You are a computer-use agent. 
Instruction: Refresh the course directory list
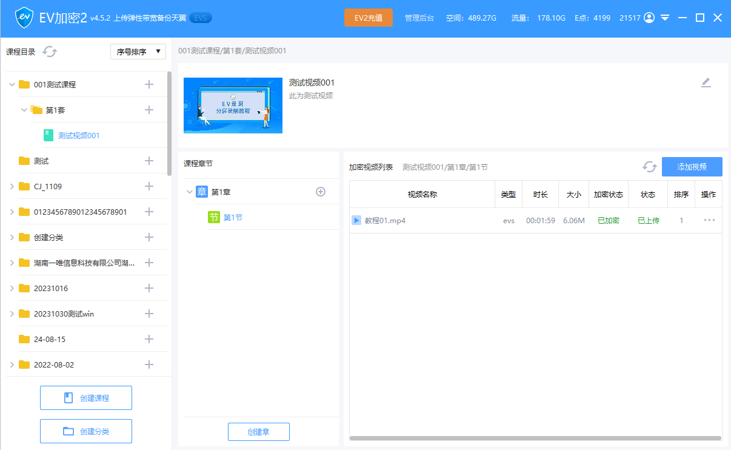coord(50,52)
